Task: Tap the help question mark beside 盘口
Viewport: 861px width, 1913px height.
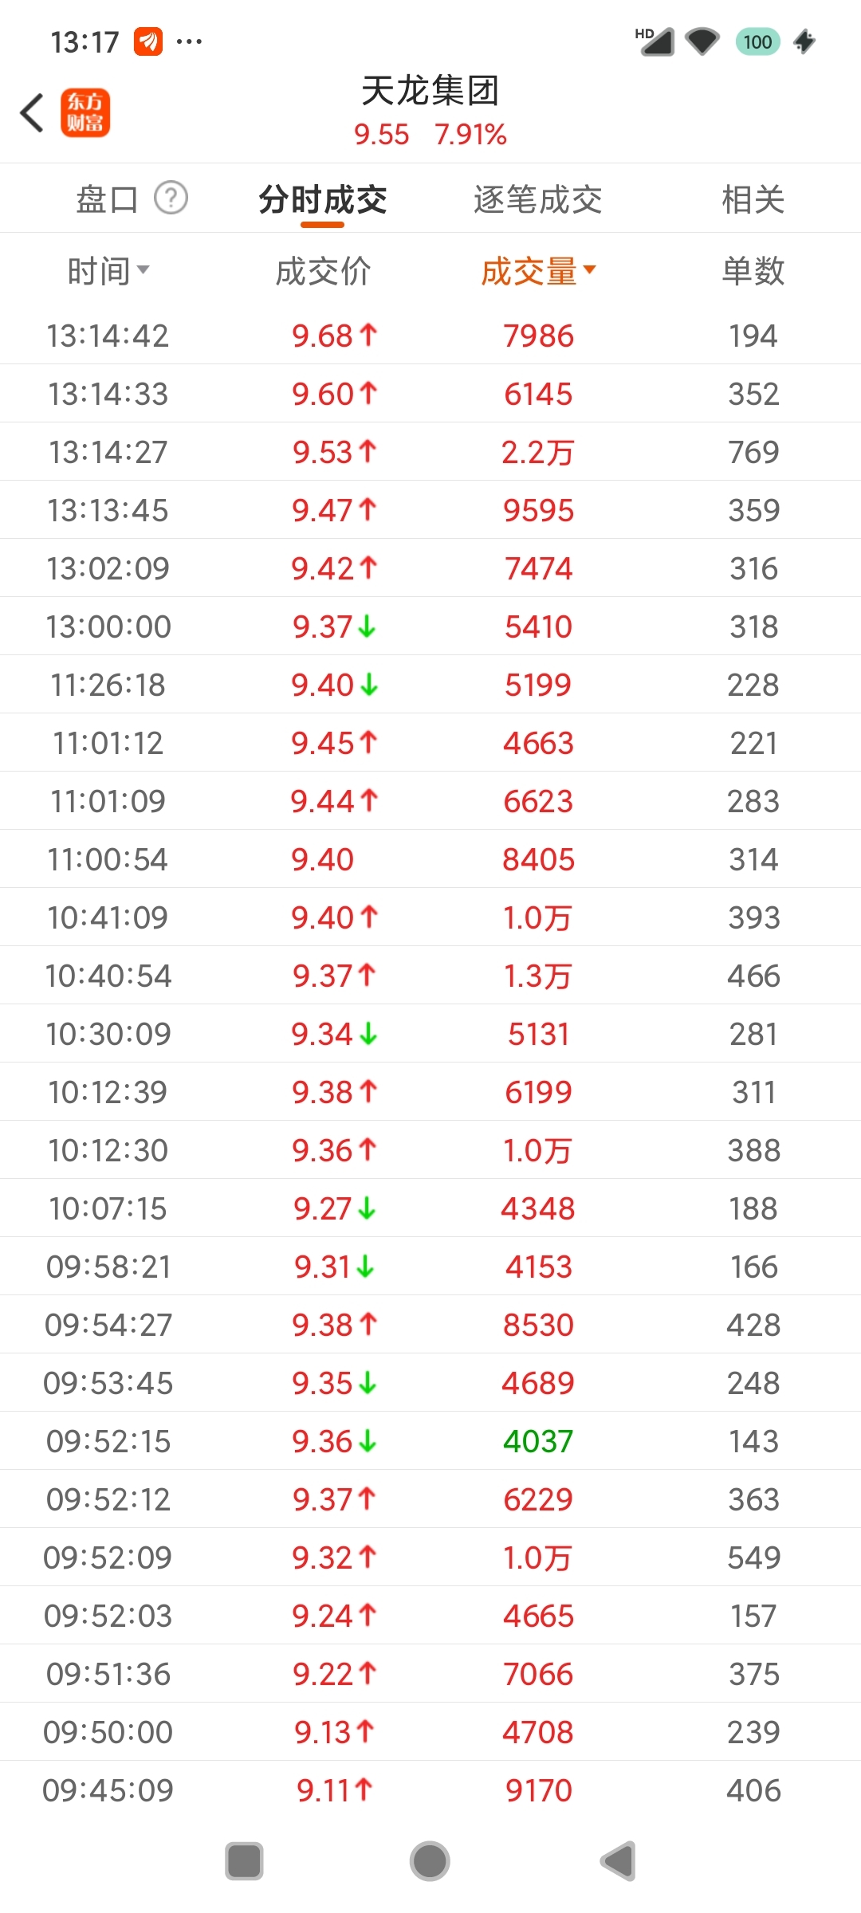Action: point(171,198)
